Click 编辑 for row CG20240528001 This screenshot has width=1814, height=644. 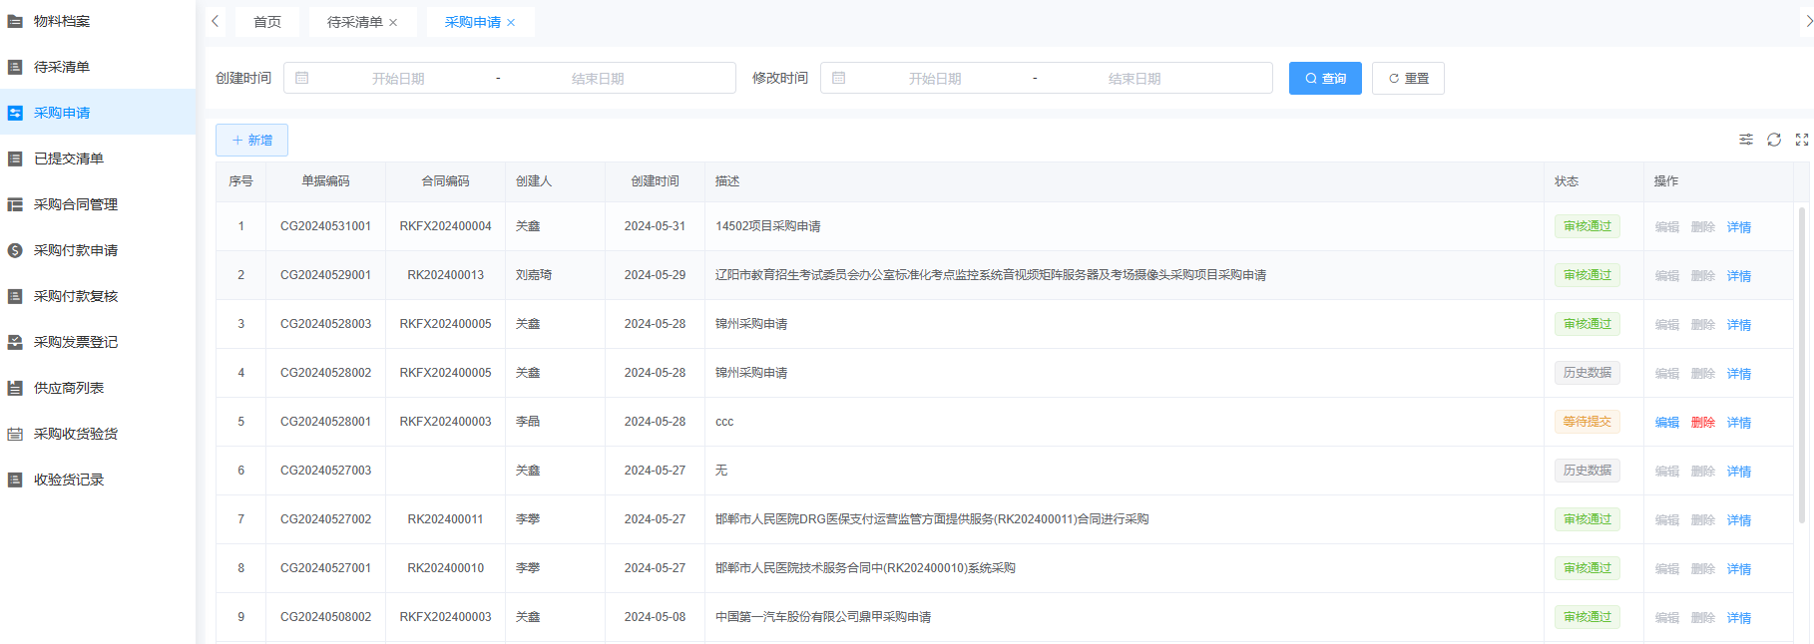(1666, 423)
